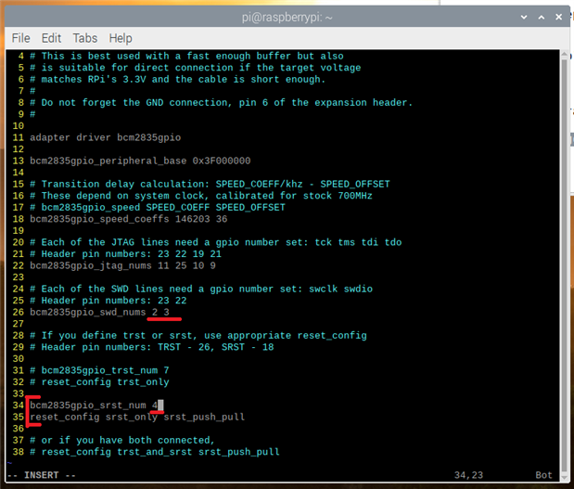This screenshot has width=574, height=489.
Task: Click comment 'Header pin numbers: TRST - 26, SRST - 18'
Action: (158, 347)
